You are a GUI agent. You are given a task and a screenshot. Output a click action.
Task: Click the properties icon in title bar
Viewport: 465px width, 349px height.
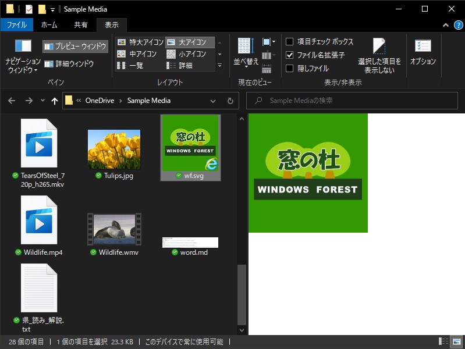[x=29, y=9]
